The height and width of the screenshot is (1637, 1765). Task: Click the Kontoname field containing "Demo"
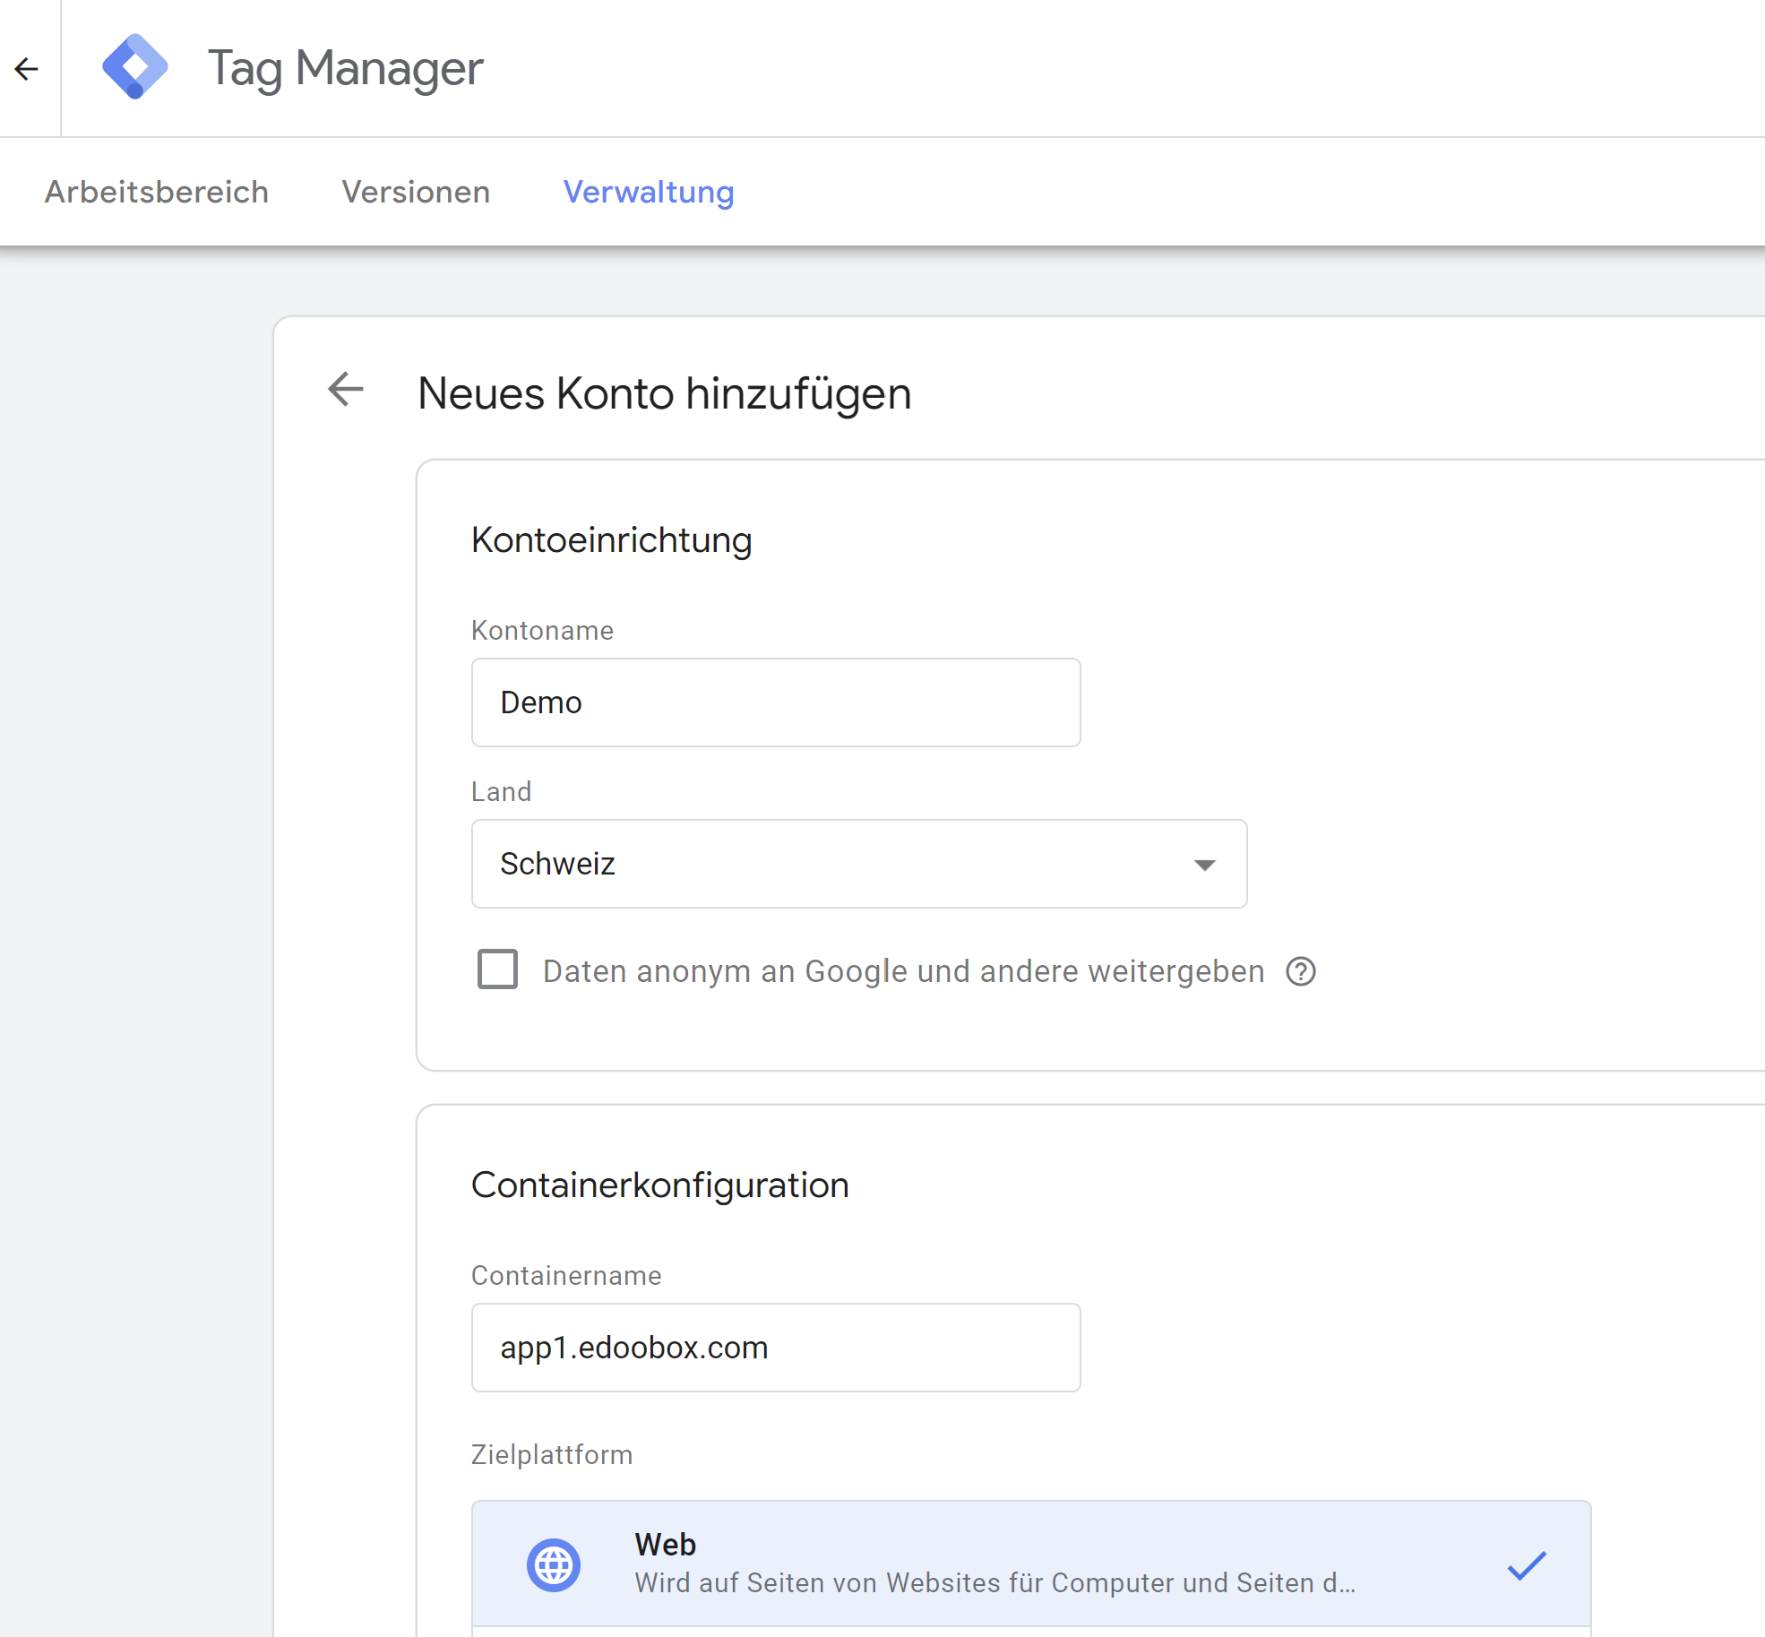[776, 702]
